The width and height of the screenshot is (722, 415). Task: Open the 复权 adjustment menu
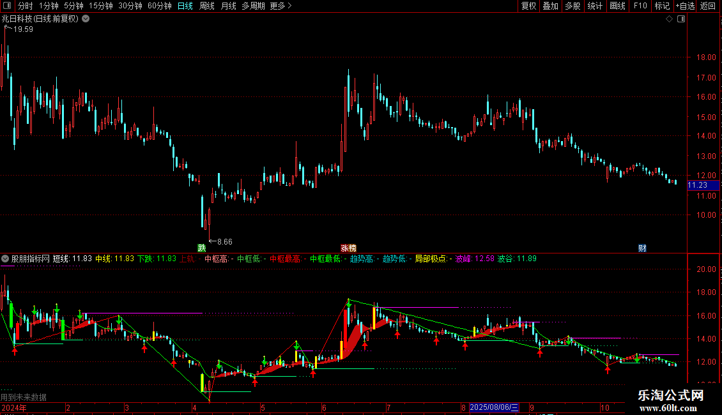528,6
